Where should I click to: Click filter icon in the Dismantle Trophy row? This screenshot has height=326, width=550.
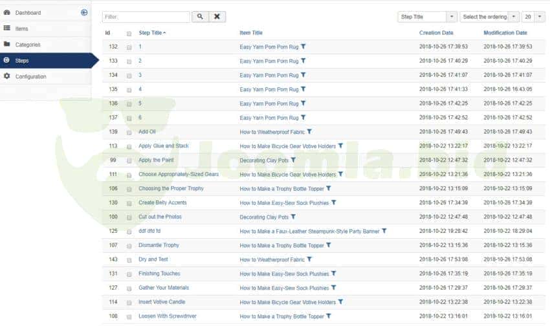329,245
